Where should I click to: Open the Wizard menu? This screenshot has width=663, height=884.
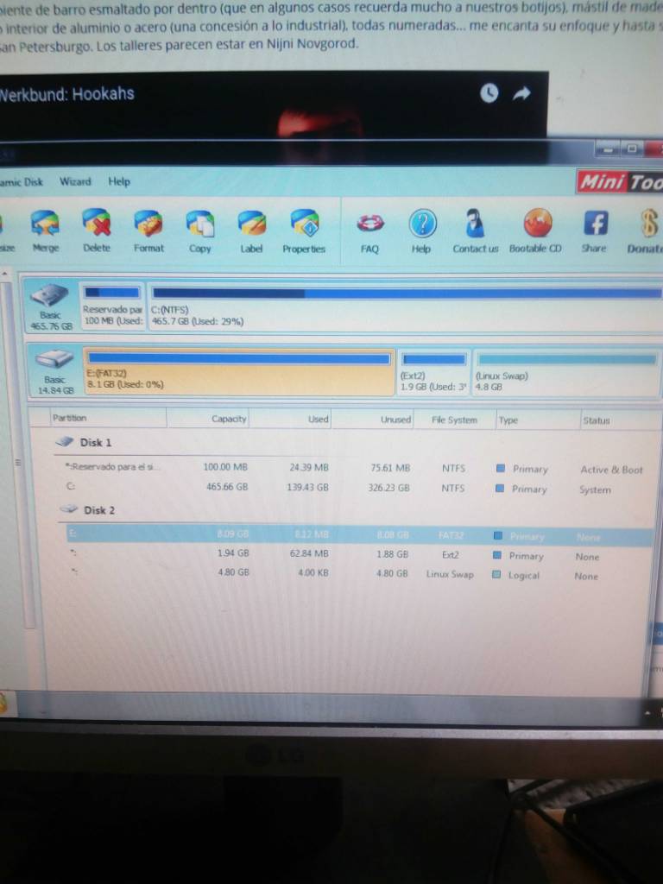click(x=75, y=181)
